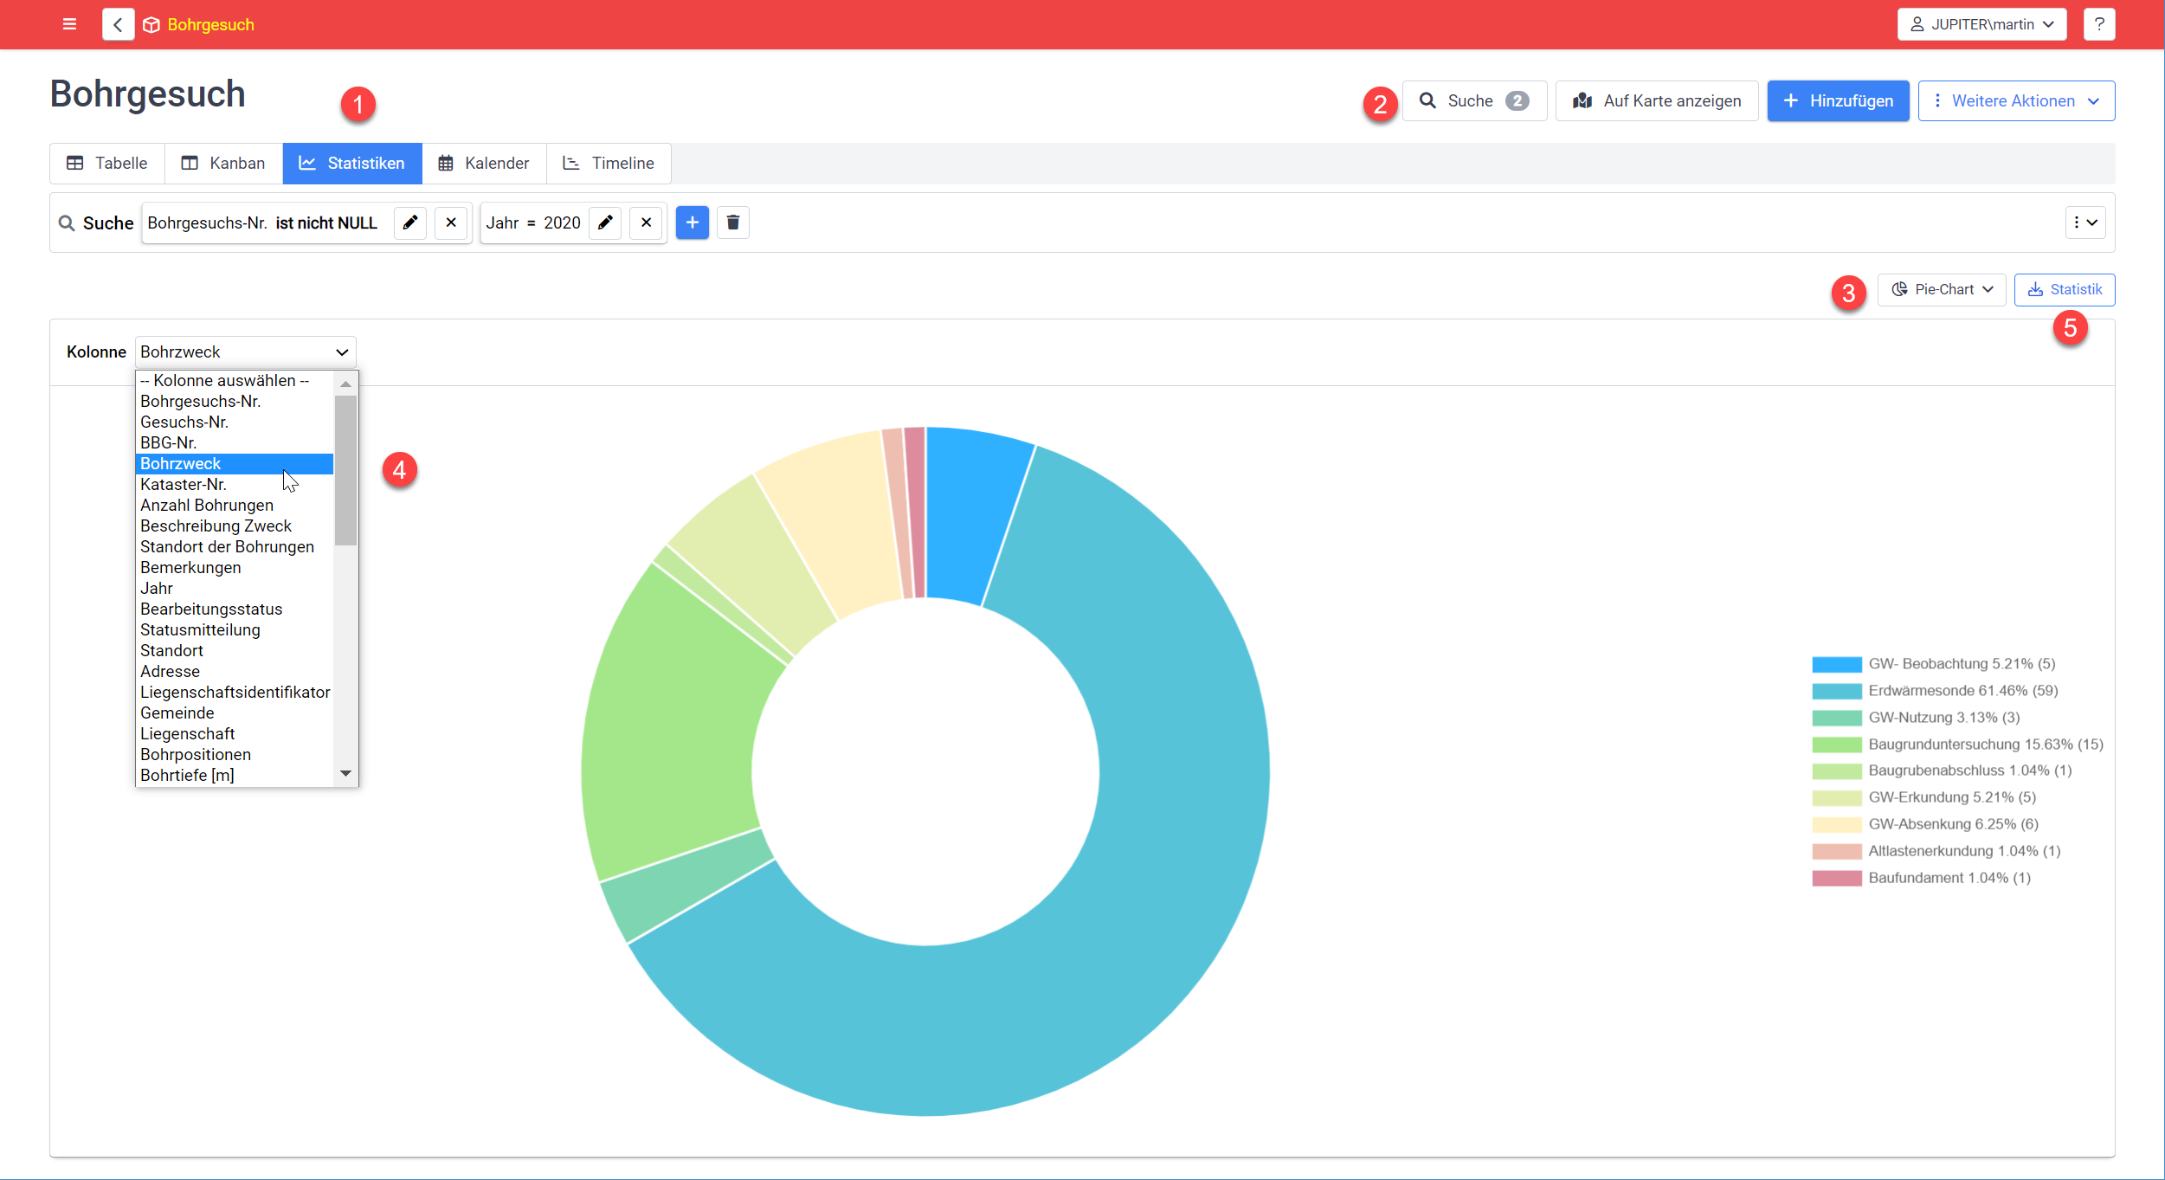Click the Baufundament color swatch in the legend

pos(1837,878)
